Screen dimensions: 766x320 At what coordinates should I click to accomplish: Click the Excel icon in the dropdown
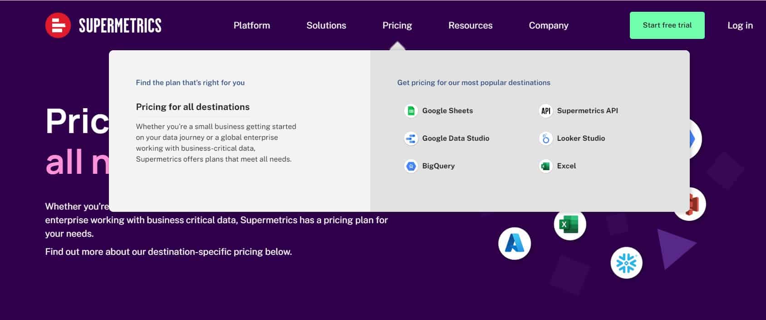546,166
